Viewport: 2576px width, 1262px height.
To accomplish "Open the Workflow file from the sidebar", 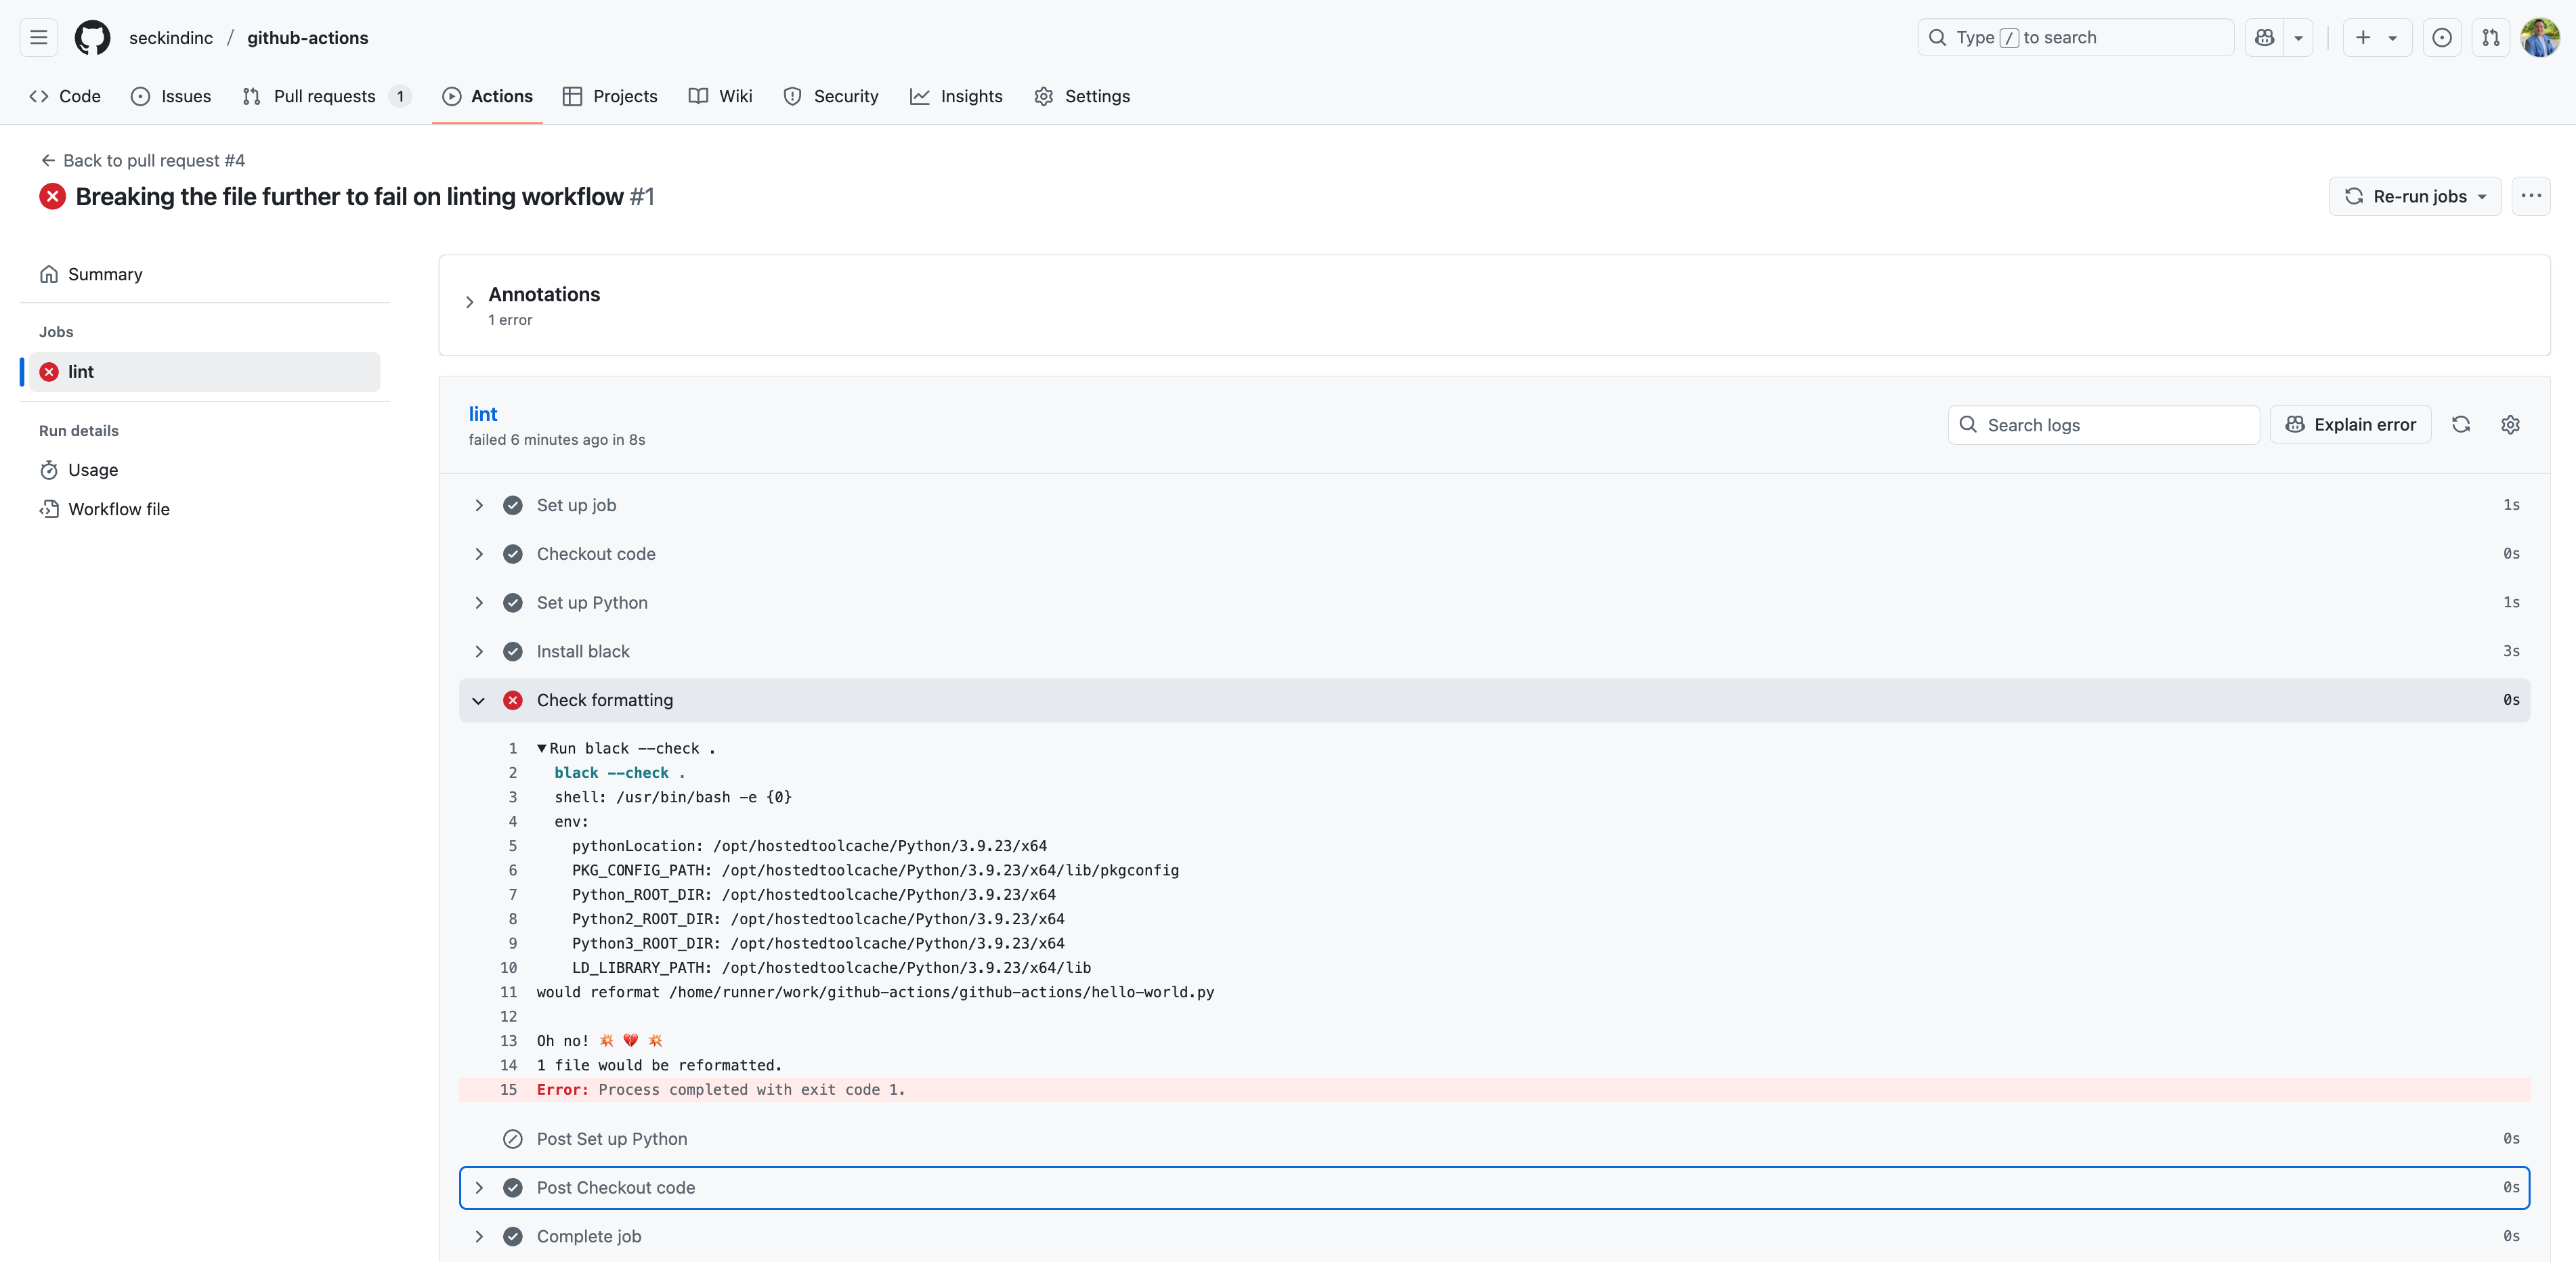I will (x=118, y=508).
